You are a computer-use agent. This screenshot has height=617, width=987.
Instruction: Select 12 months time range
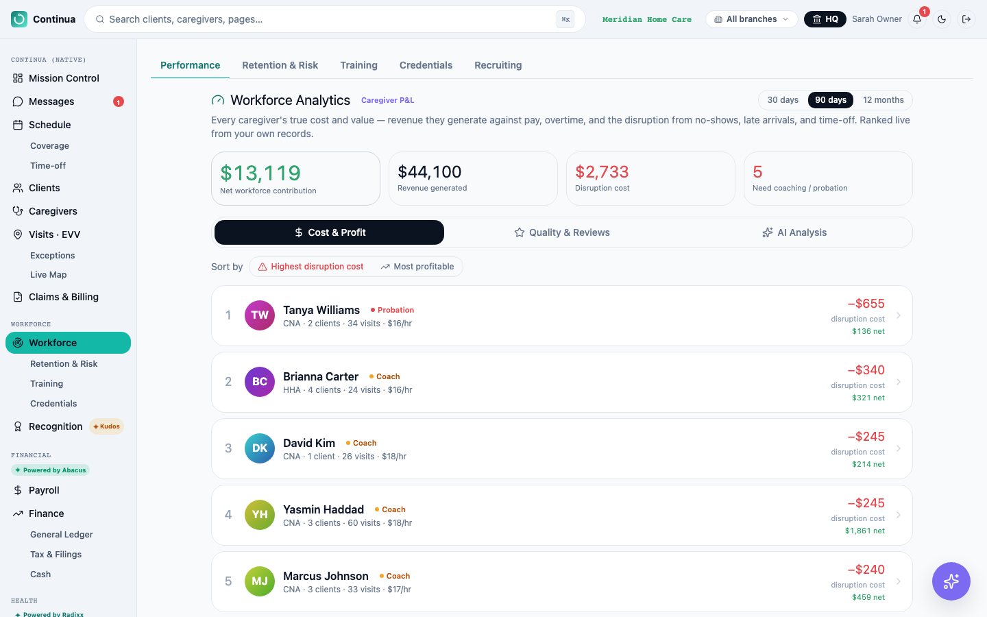pos(883,100)
